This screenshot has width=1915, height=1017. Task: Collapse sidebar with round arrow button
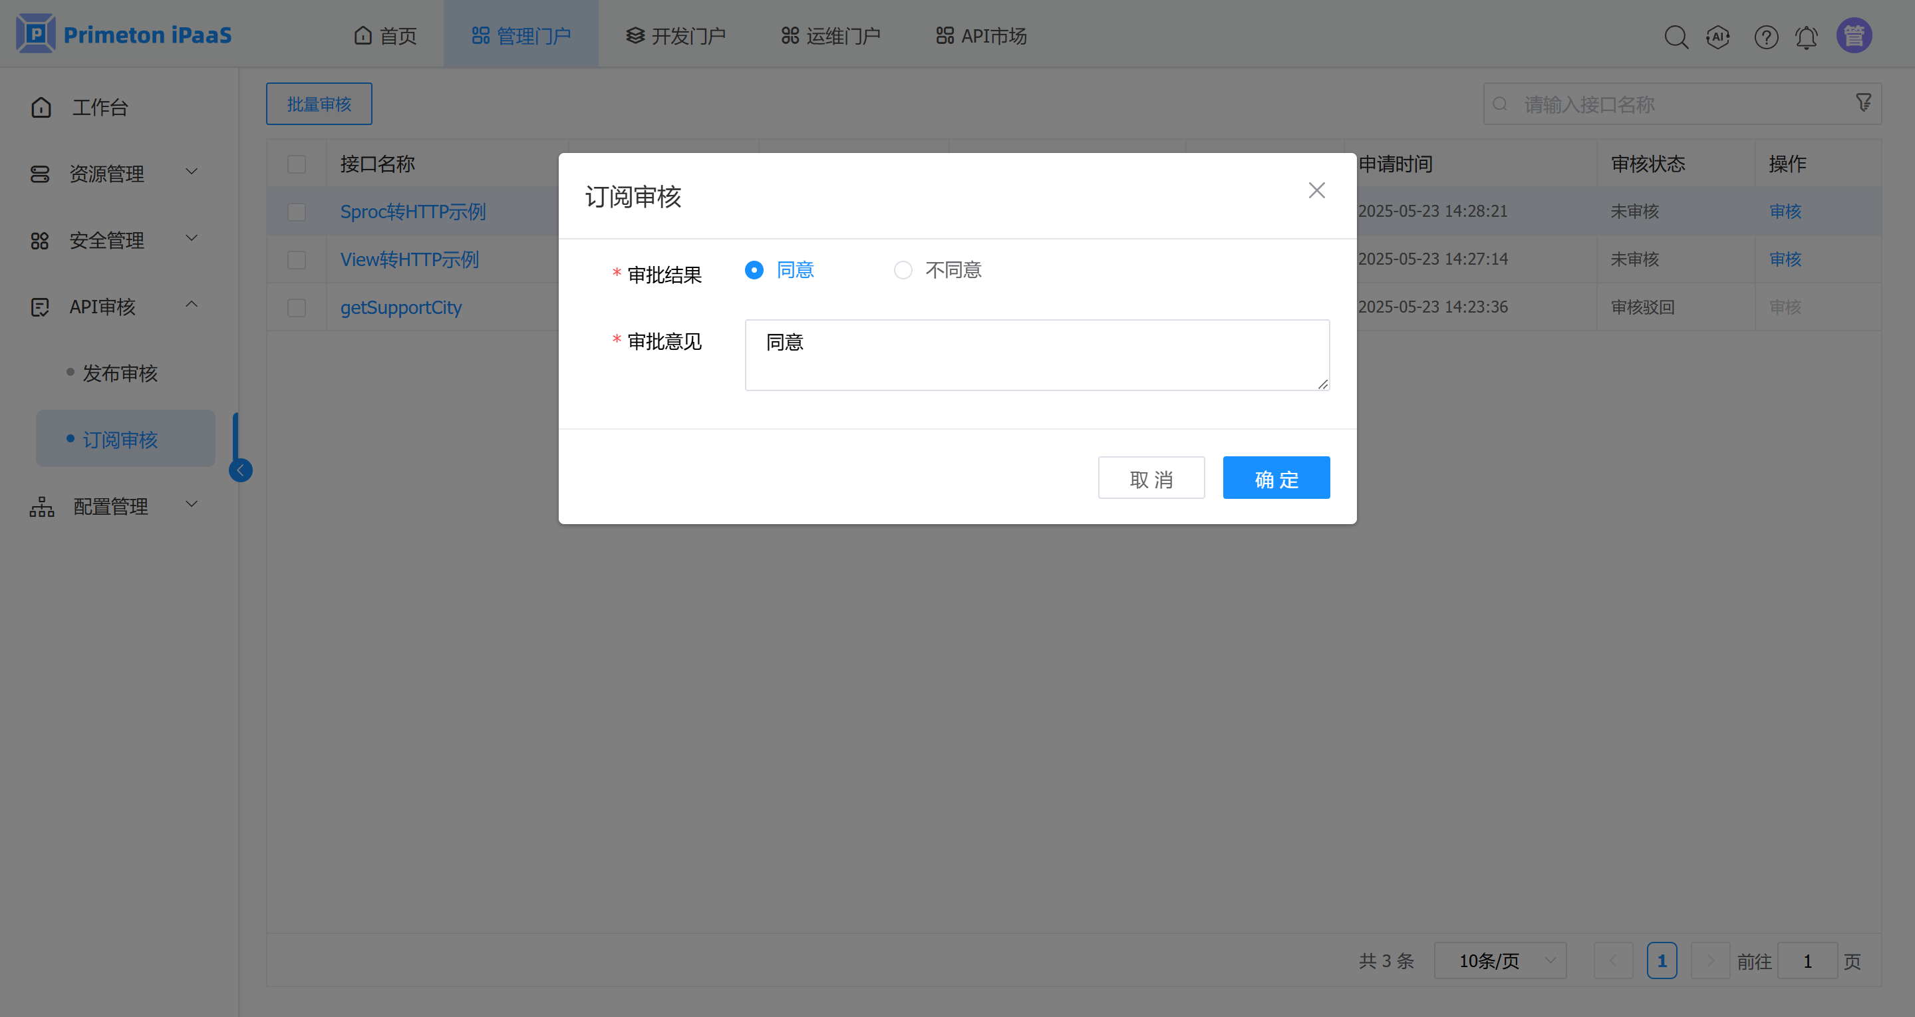(x=240, y=470)
